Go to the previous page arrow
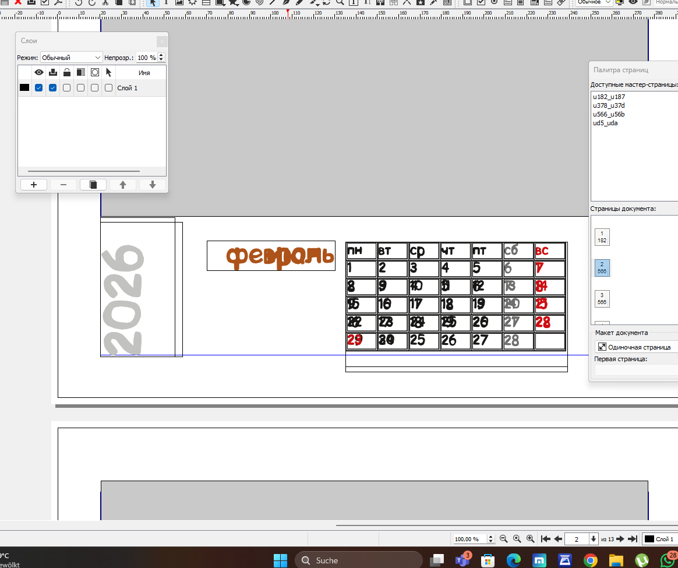Viewport: 678px width, 568px height. click(558, 539)
